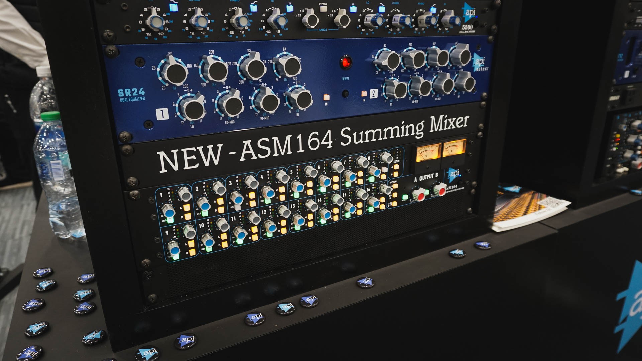The width and height of the screenshot is (642, 361).
Task: Toggle green INS button on mixer channel 1
Action: point(170,220)
